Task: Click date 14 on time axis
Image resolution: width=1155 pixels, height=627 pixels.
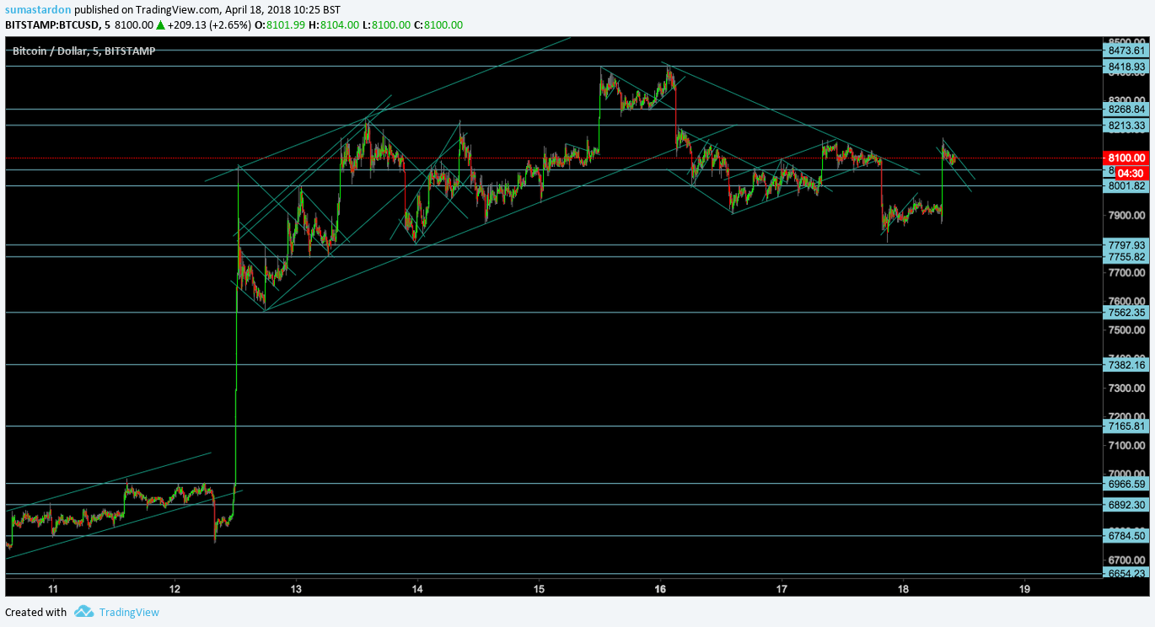Action: [x=417, y=589]
